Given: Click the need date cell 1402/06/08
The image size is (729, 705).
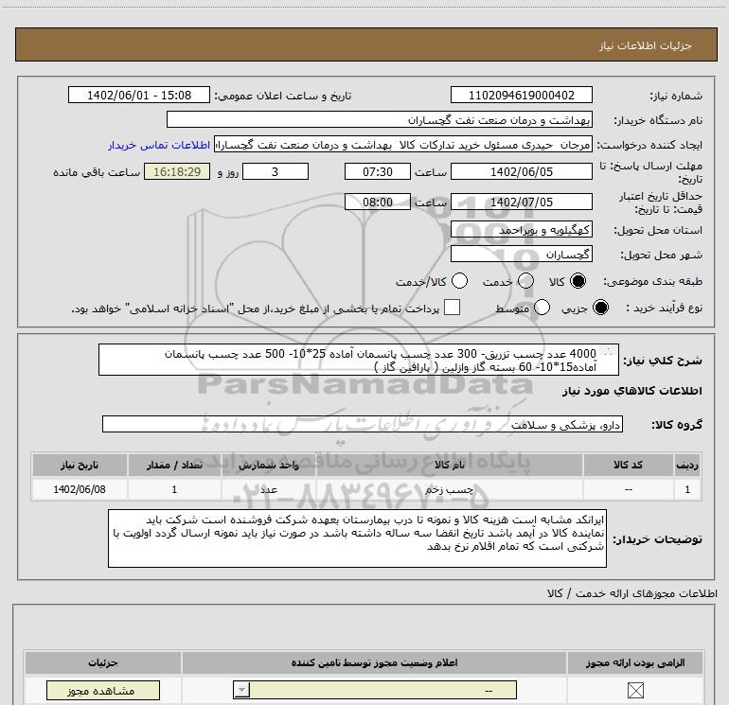Looking at the screenshot, I should (x=80, y=489).
